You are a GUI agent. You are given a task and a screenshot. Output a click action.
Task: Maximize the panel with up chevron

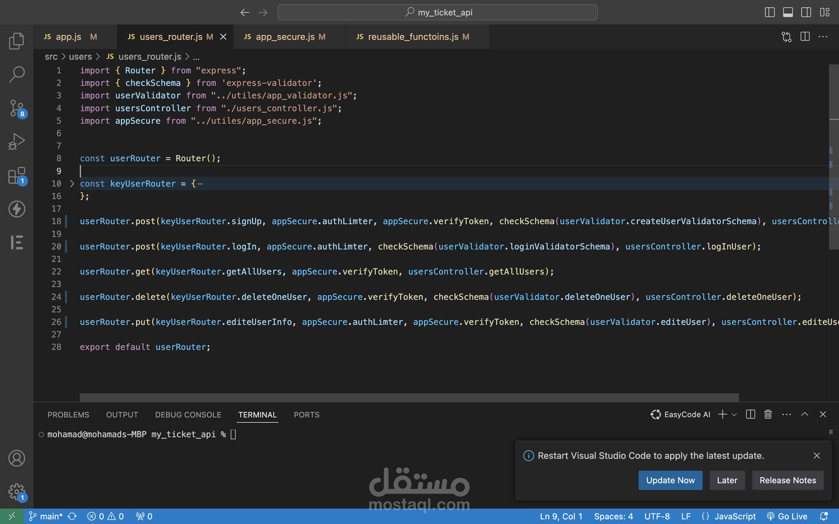pos(805,415)
